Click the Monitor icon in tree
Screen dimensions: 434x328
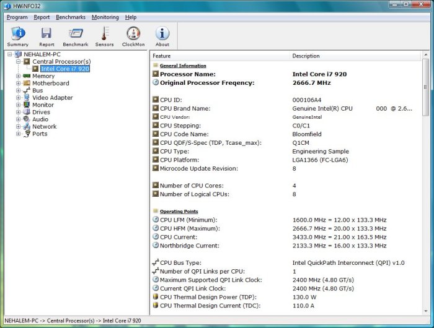(27, 105)
